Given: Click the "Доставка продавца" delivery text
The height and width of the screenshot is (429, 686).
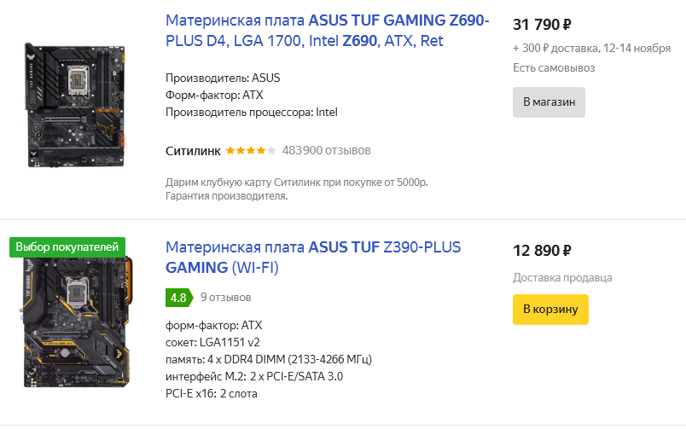Looking at the screenshot, I should point(562,277).
